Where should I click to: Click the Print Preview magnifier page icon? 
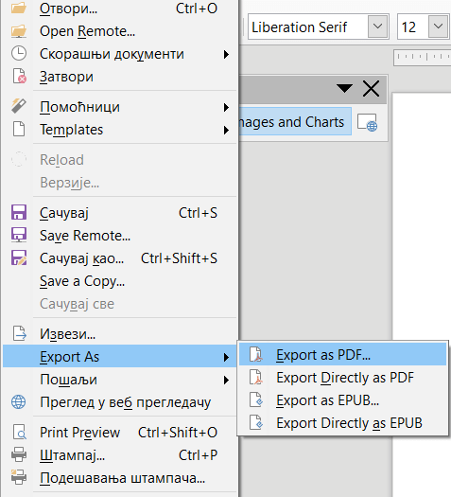pos(19,432)
